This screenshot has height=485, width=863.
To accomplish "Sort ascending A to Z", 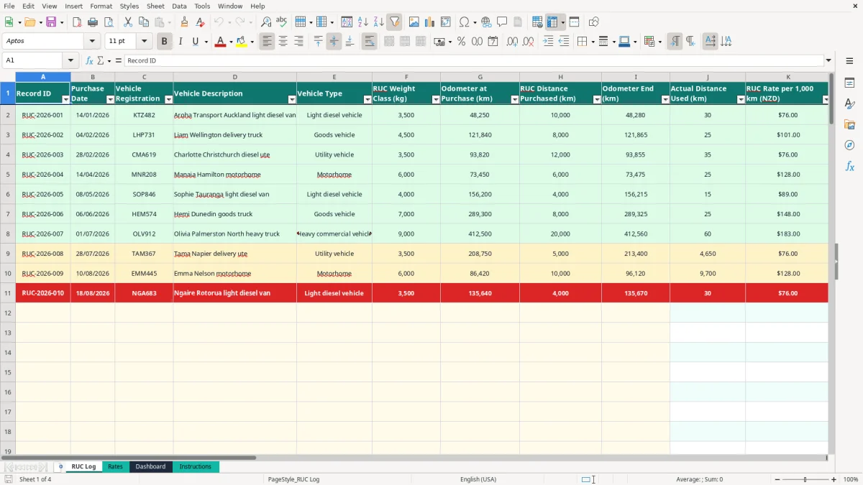I will tap(363, 22).
